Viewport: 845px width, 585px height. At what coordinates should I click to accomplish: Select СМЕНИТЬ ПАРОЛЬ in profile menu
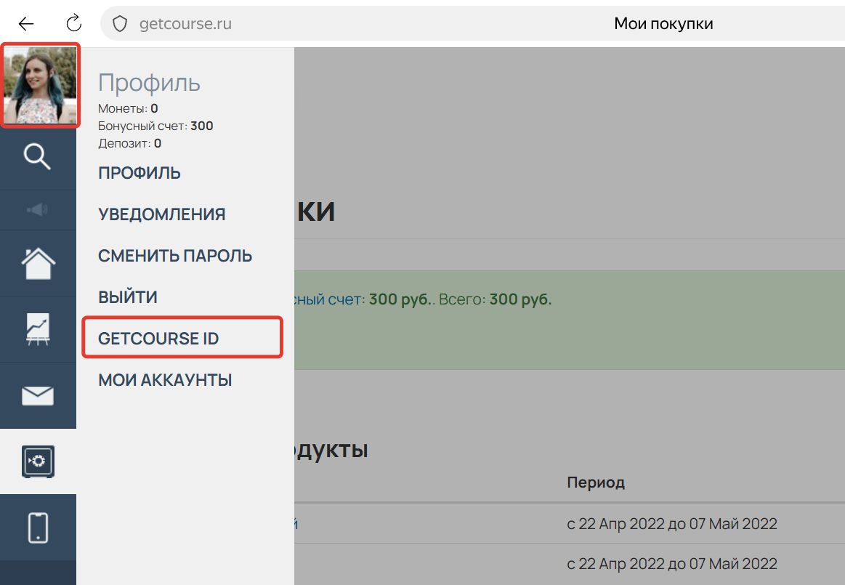pos(175,255)
